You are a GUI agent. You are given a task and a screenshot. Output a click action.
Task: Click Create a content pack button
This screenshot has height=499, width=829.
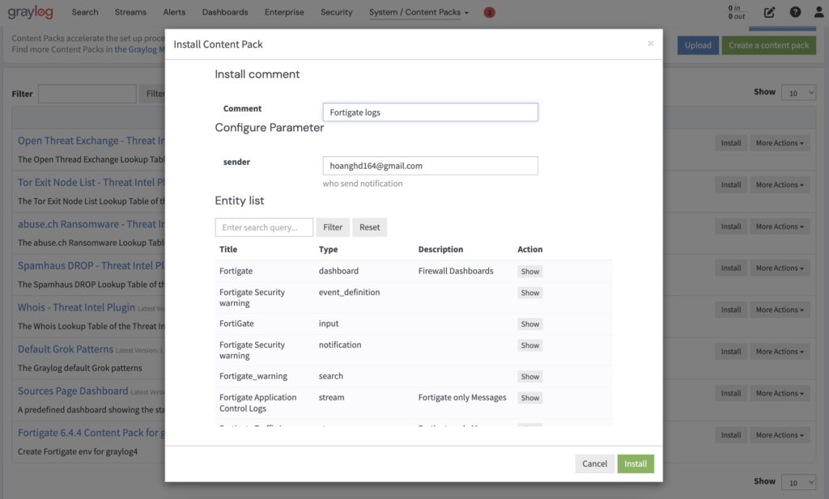point(769,45)
